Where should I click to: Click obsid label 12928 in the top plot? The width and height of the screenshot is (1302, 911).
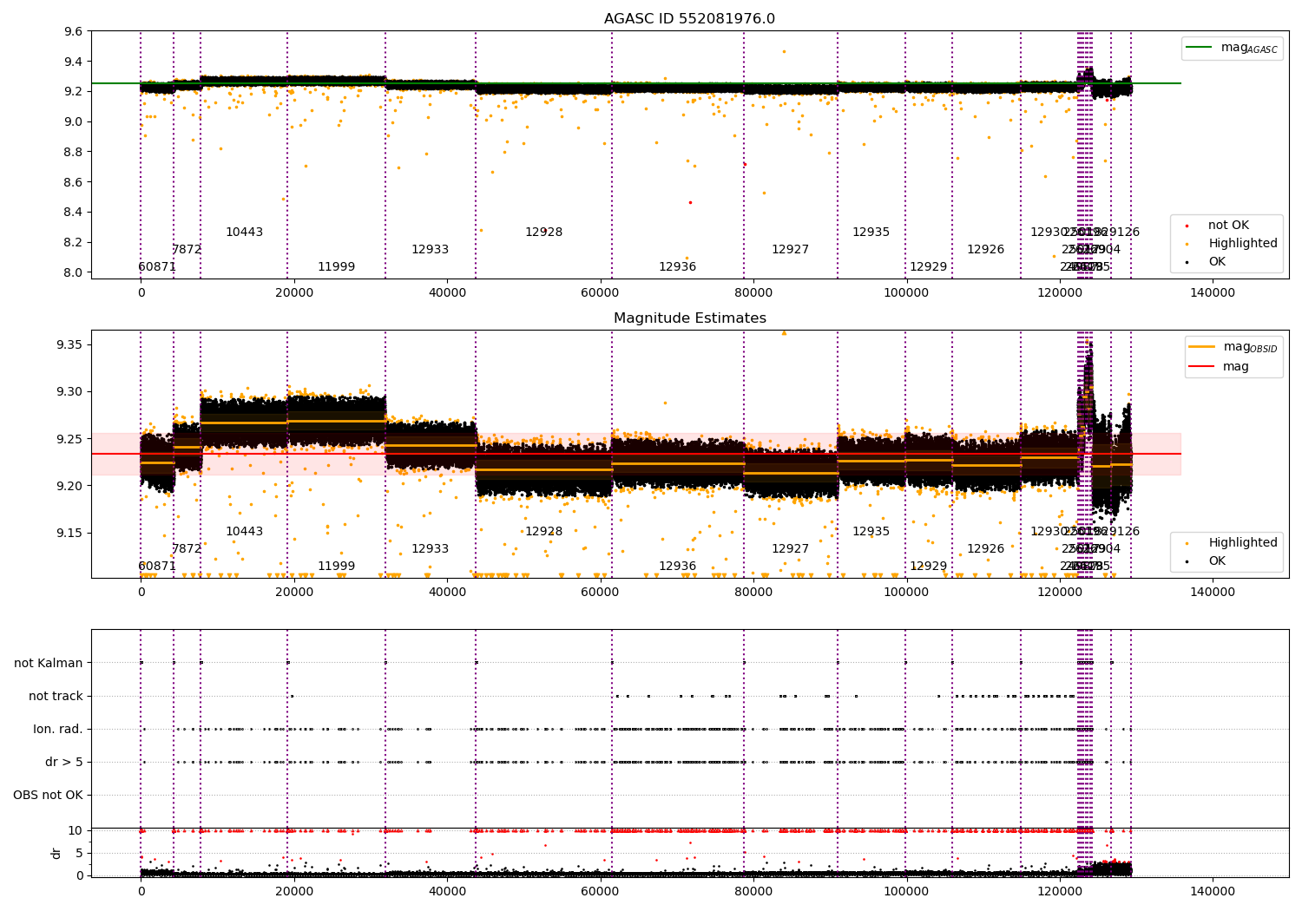coord(543,233)
